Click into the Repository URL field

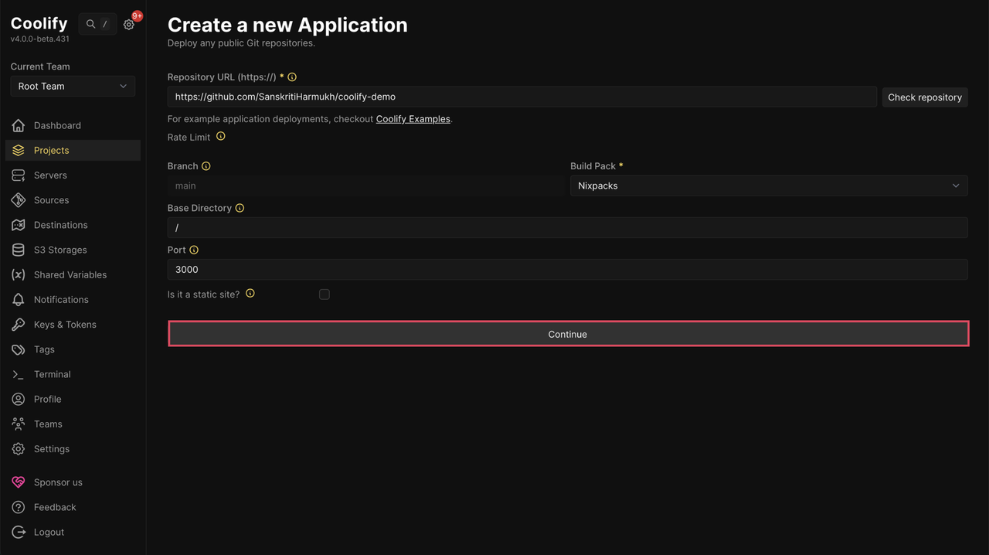pyautogui.click(x=522, y=97)
